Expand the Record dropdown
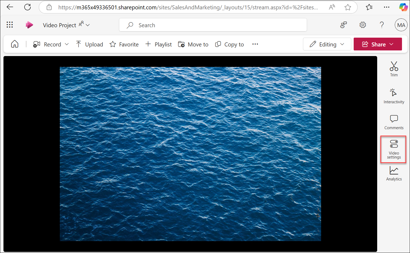The height and width of the screenshot is (253, 410). [x=67, y=44]
